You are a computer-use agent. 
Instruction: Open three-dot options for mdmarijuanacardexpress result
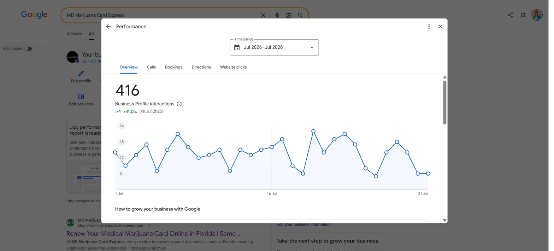click(149, 226)
